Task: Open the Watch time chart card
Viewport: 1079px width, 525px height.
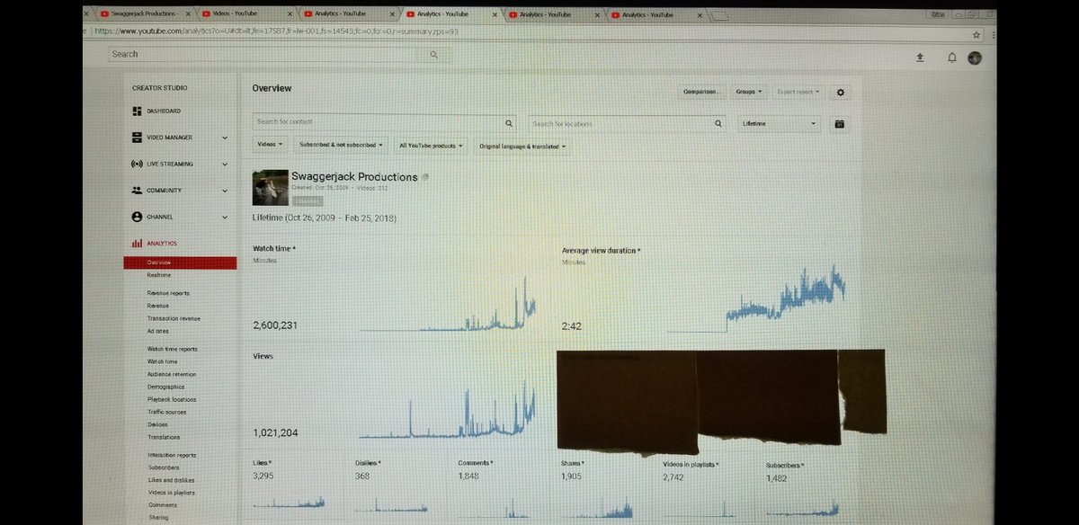Action: click(x=396, y=288)
